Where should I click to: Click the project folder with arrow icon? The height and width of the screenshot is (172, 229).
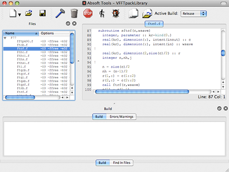coord(147,14)
